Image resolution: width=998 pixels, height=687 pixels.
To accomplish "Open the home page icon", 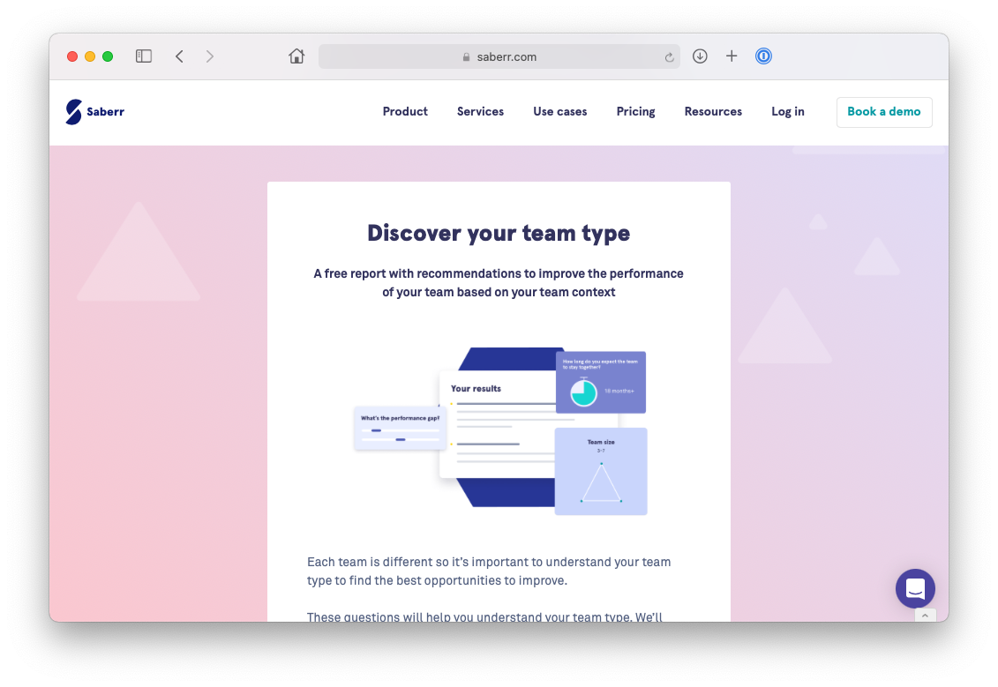I will [296, 56].
